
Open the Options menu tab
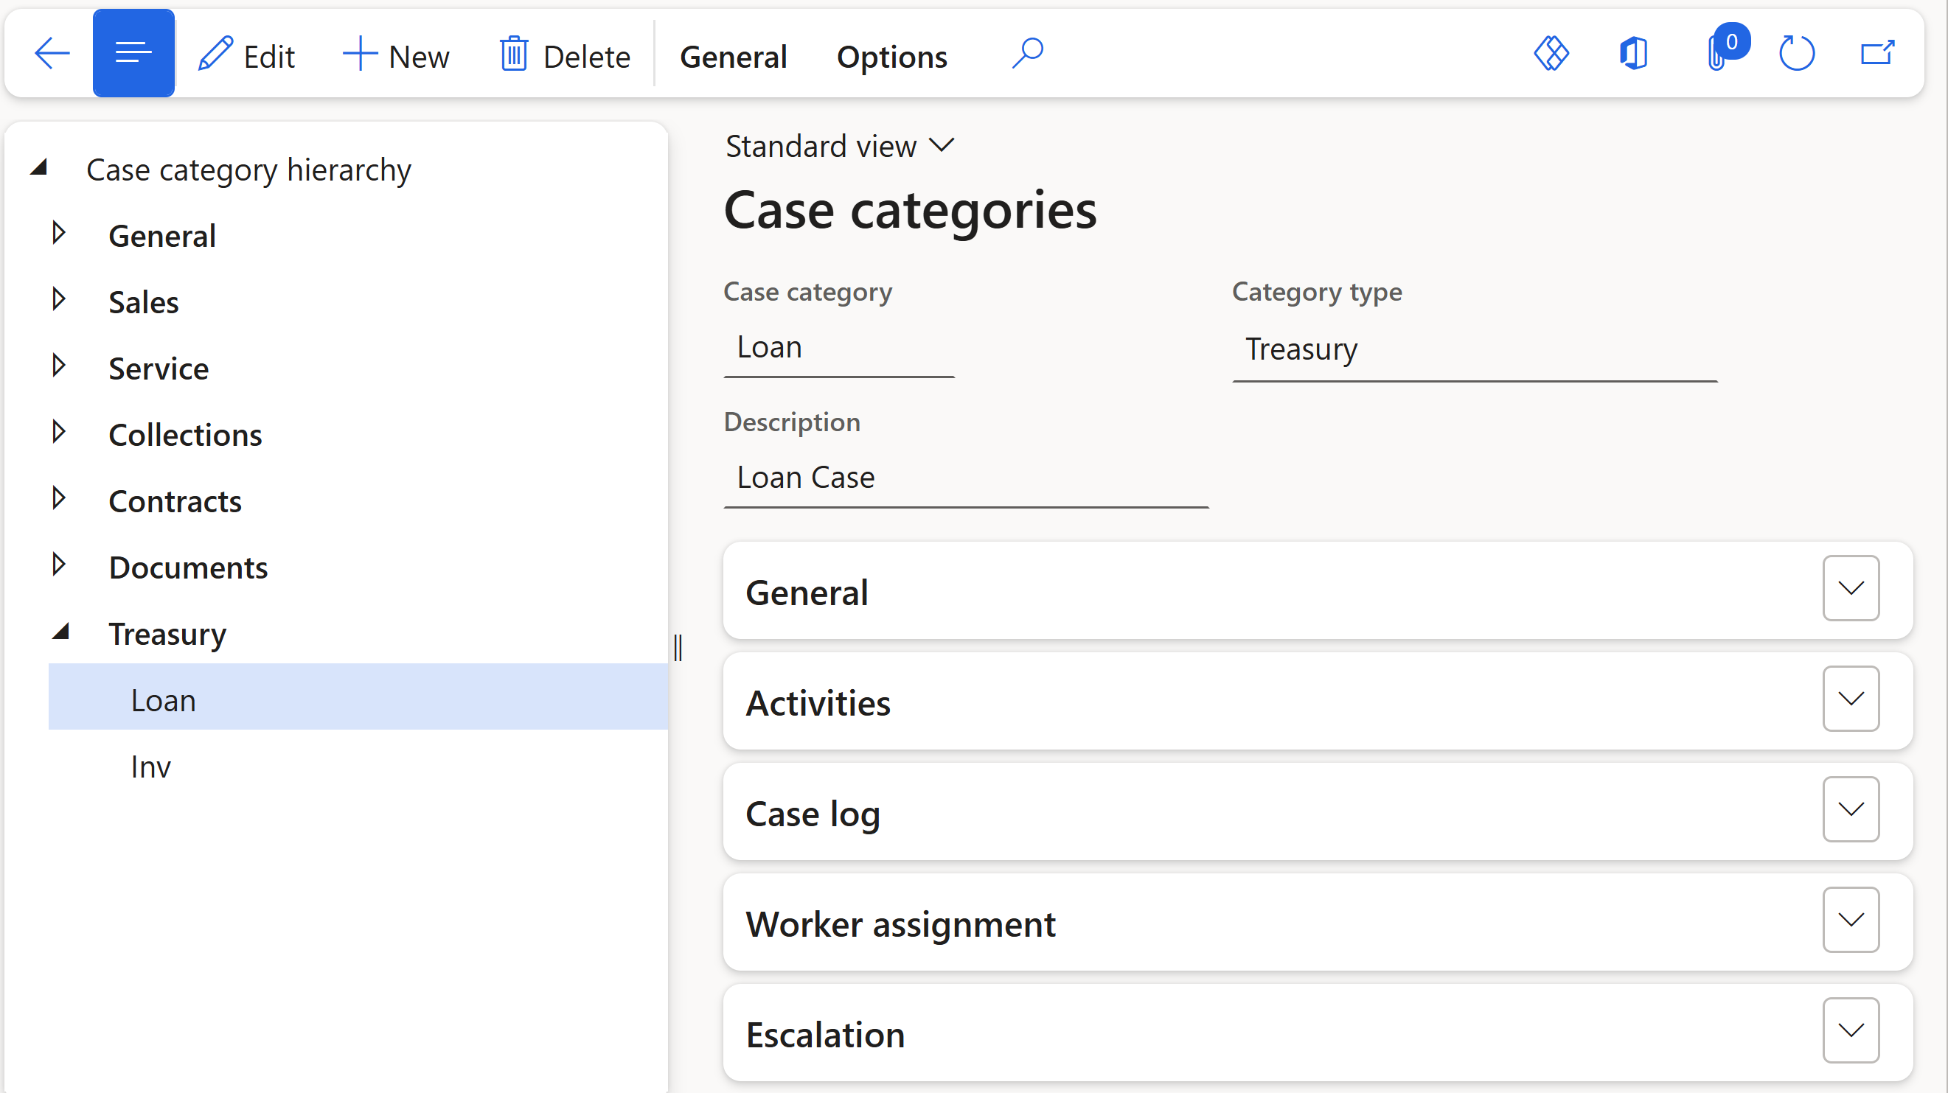click(x=891, y=57)
